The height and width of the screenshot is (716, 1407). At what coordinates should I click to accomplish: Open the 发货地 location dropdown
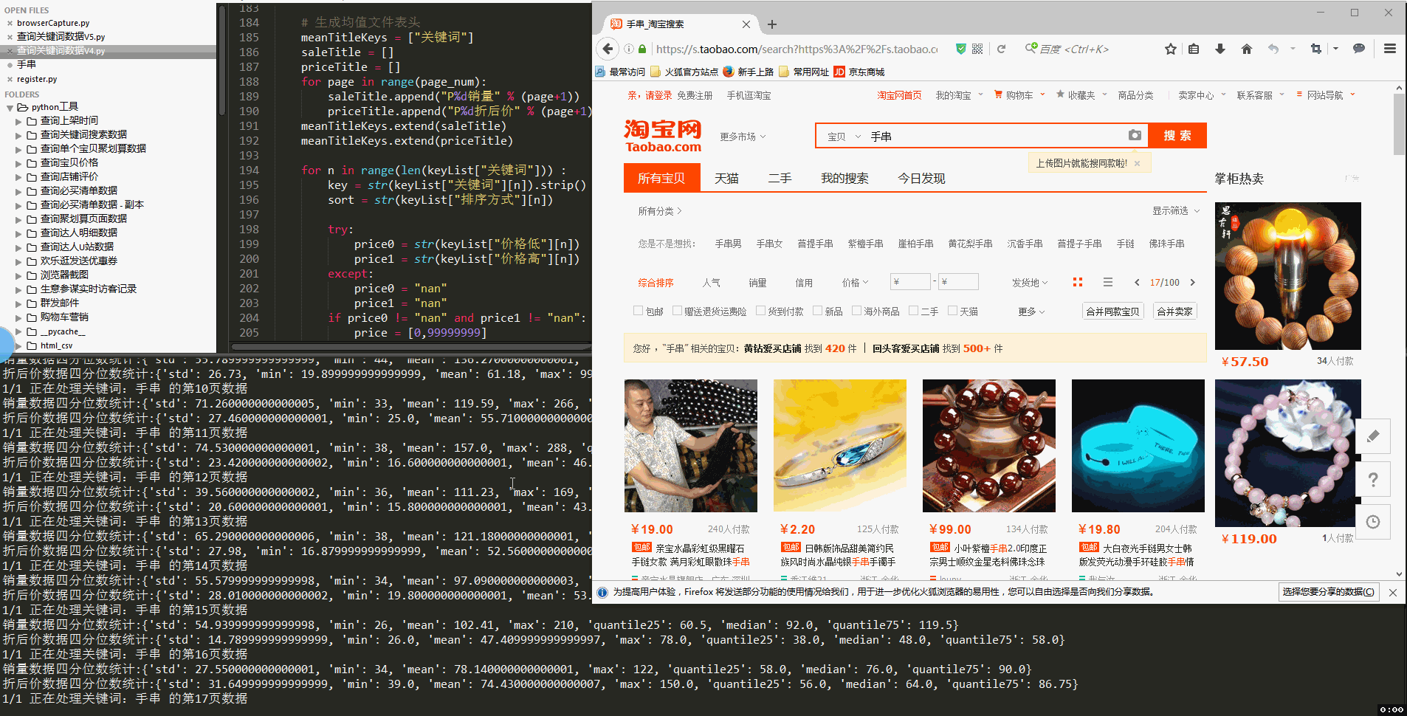point(1030,283)
